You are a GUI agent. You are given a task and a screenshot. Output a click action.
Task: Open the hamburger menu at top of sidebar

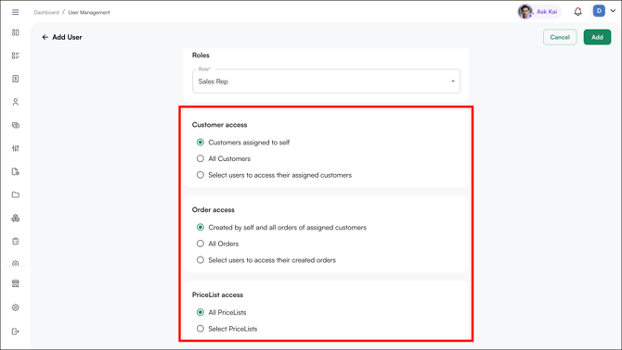click(x=16, y=12)
